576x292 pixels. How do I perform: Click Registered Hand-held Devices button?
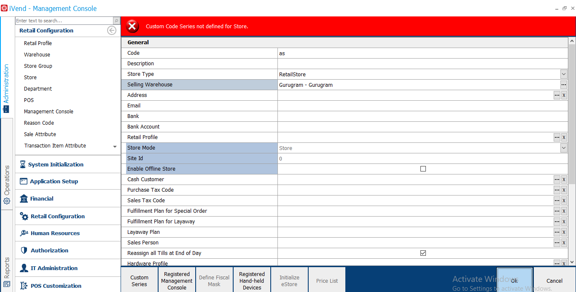252,280
